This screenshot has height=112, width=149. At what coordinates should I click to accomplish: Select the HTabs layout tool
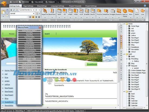pyautogui.click(x=70, y=12)
